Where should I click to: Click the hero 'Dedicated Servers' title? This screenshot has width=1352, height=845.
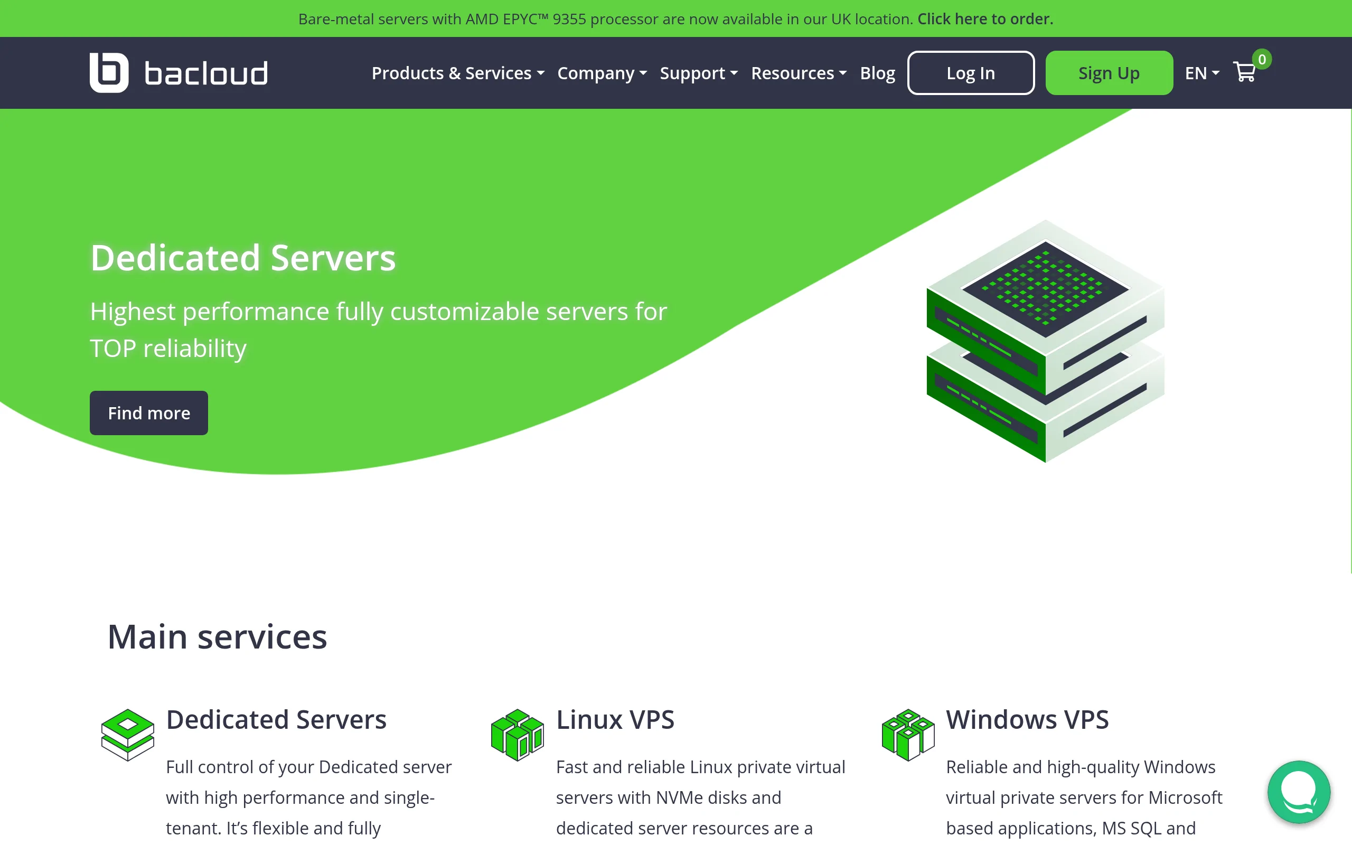tap(243, 258)
